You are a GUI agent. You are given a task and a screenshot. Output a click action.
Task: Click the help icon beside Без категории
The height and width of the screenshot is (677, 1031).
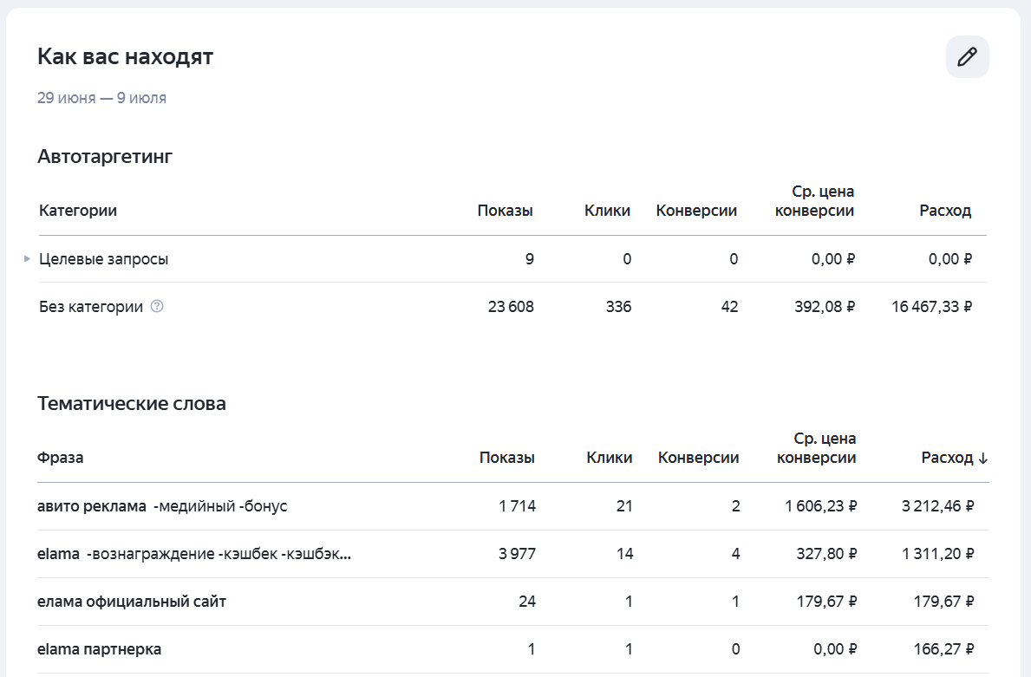(157, 306)
